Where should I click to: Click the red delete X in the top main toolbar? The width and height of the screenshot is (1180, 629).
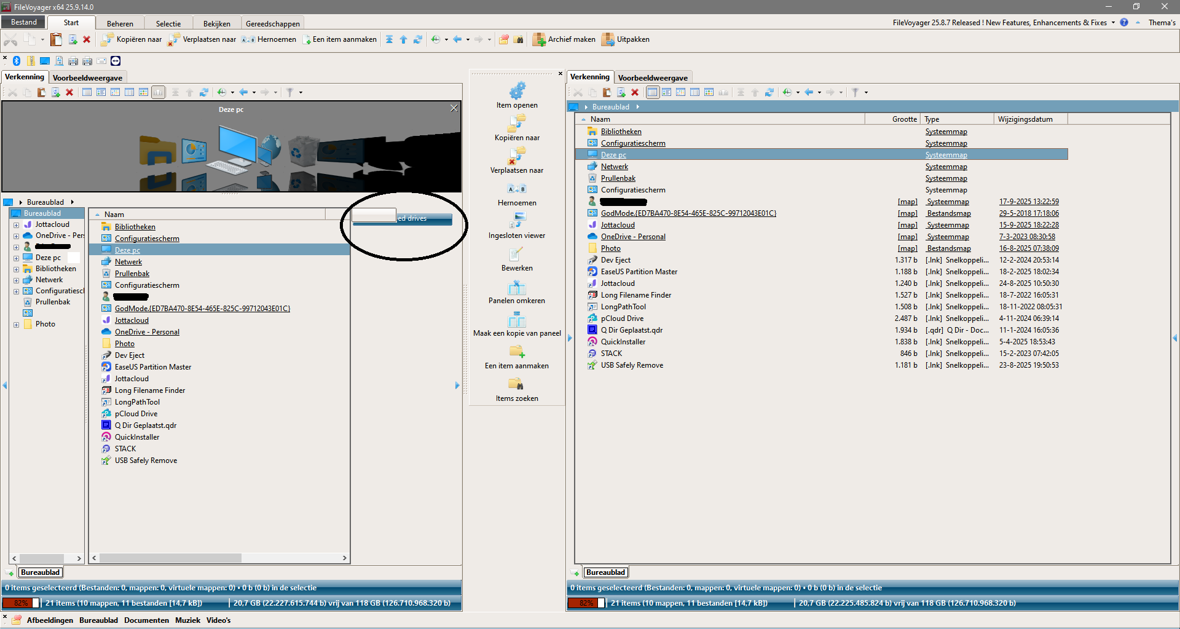click(x=87, y=40)
